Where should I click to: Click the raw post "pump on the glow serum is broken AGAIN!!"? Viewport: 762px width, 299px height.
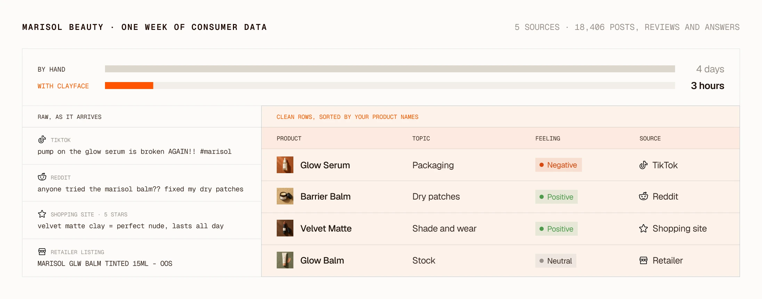tap(135, 152)
